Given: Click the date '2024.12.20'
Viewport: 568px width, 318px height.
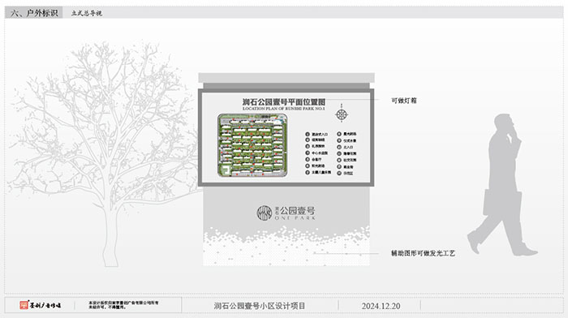Looking at the screenshot, I should click(x=381, y=306).
